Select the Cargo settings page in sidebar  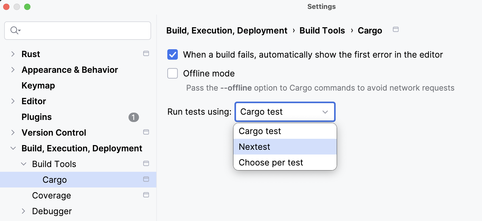click(x=55, y=180)
